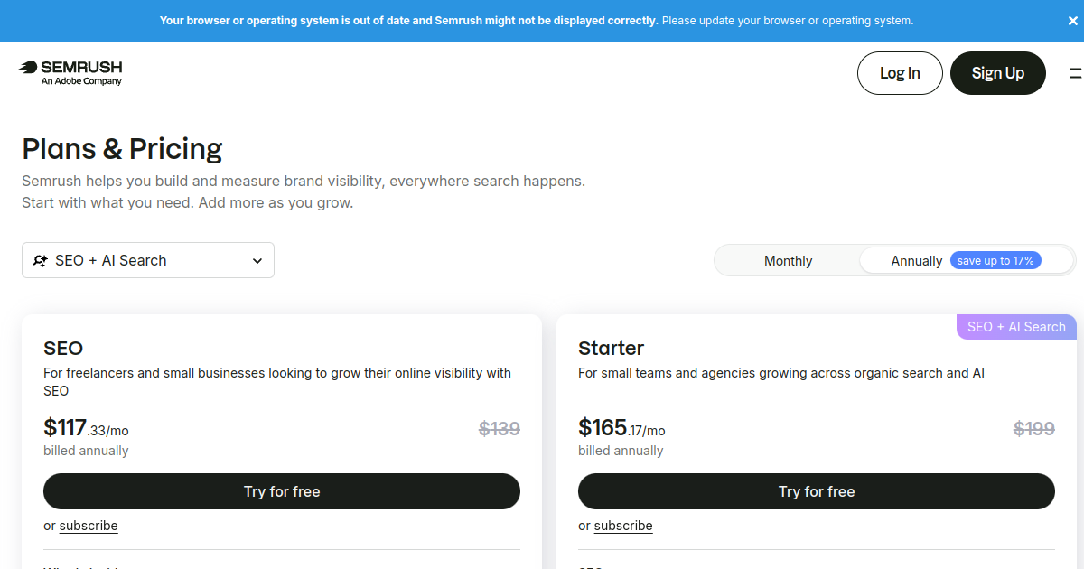Click the Sign Up button
This screenshot has width=1084, height=569.
click(x=998, y=73)
